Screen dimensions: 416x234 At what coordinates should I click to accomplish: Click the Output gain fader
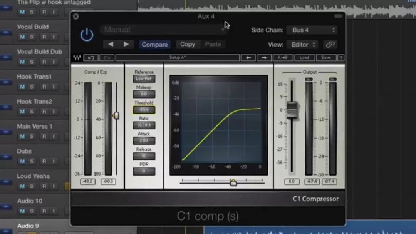click(x=292, y=110)
